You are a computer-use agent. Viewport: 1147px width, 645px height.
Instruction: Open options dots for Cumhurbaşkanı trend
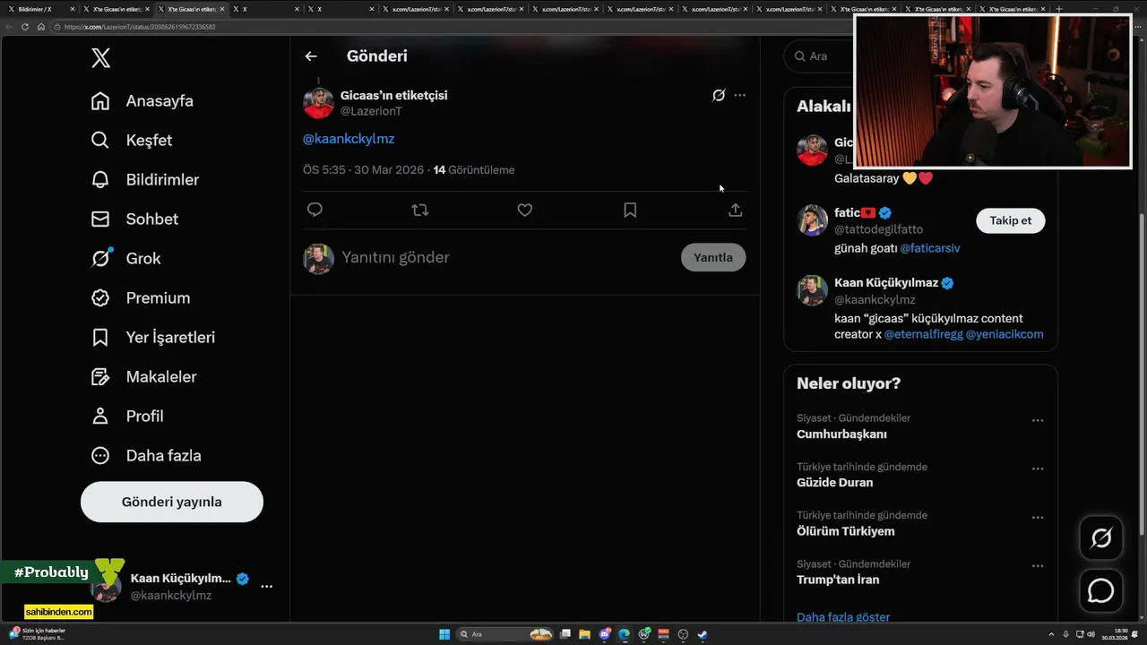(x=1037, y=420)
